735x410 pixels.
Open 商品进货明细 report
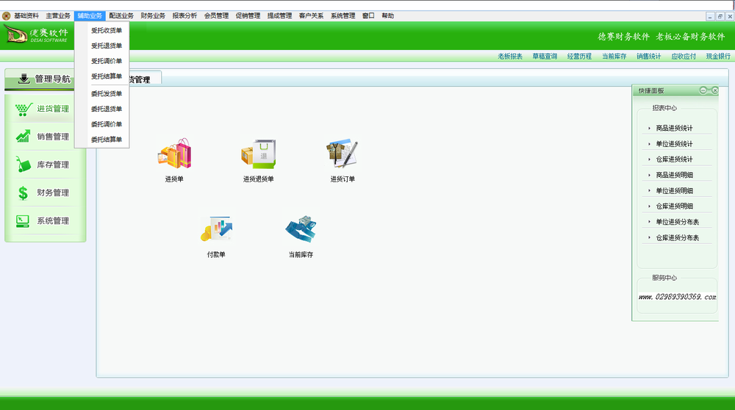click(674, 176)
